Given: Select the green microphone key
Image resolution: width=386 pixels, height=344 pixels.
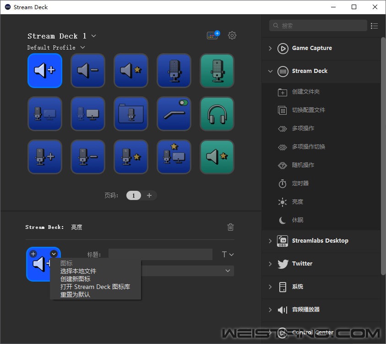Looking at the screenshot, I should click(217, 71).
